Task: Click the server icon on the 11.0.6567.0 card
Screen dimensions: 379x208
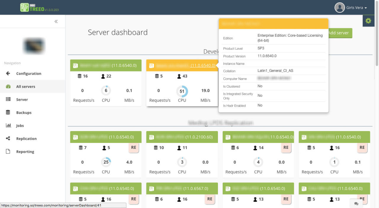Action: (x=152, y=189)
